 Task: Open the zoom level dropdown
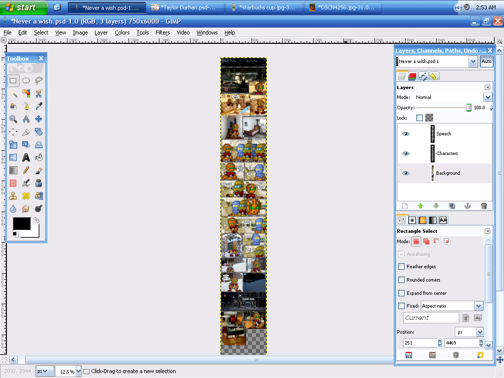point(78,372)
